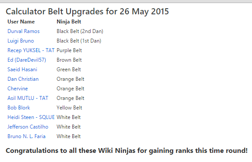The height and width of the screenshot is (162, 252).
Task: Open Durval Ramos user profile link
Action: coord(24,31)
